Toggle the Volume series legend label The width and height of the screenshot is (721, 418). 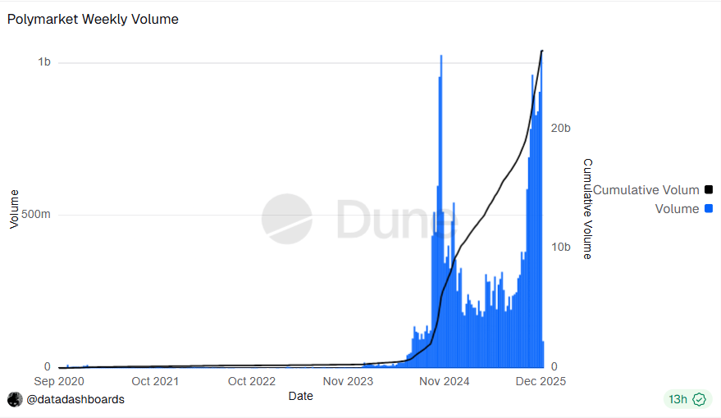(677, 209)
